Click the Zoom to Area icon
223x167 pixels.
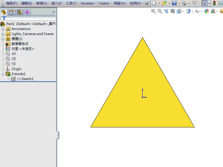[x=160, y=11]
